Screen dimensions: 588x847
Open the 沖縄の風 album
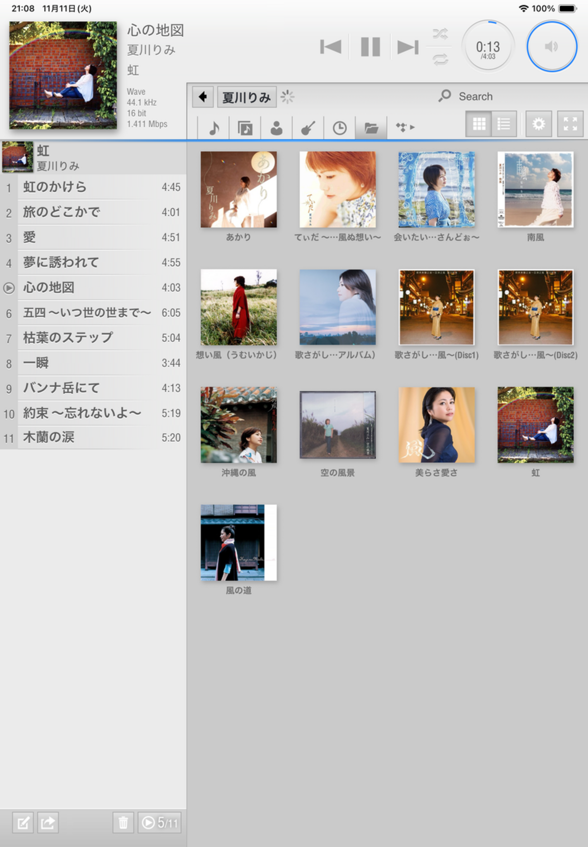pos(239,425)
